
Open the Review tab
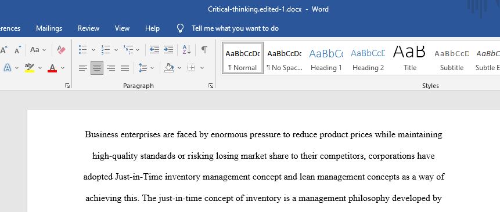click(x=88, y=28)
